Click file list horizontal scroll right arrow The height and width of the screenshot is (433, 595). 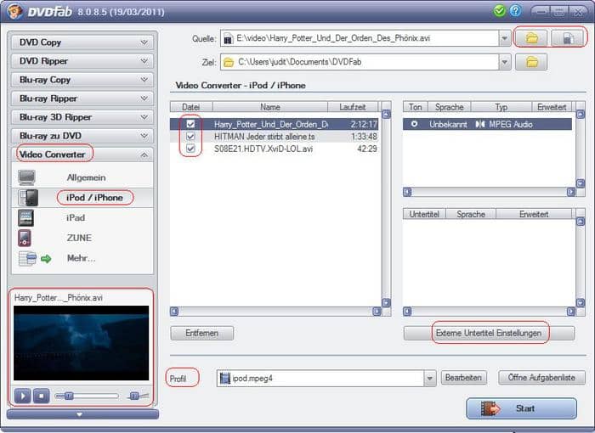pyautogui.click(x=377, y=312)
